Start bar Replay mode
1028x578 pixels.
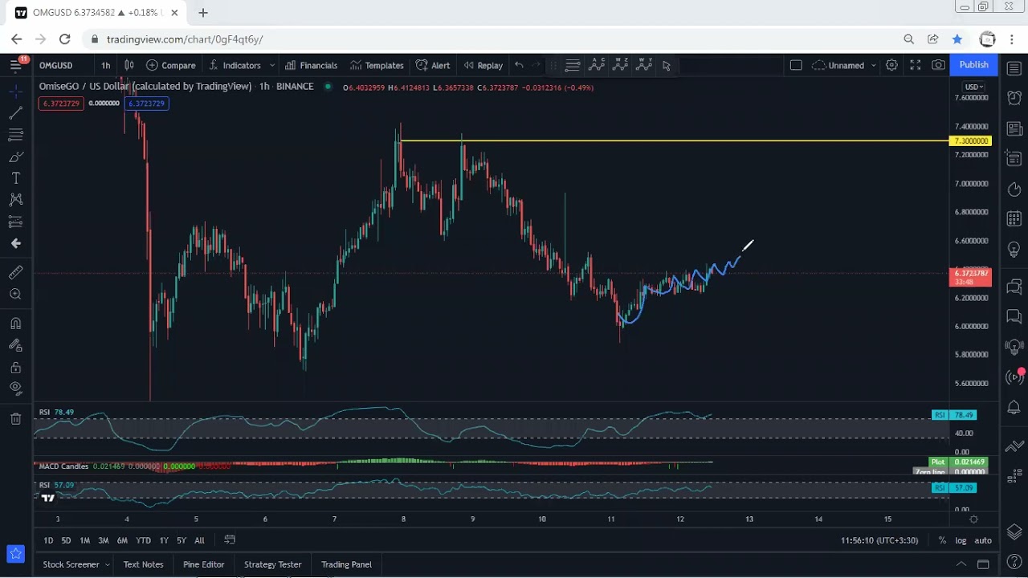[483, 65]
